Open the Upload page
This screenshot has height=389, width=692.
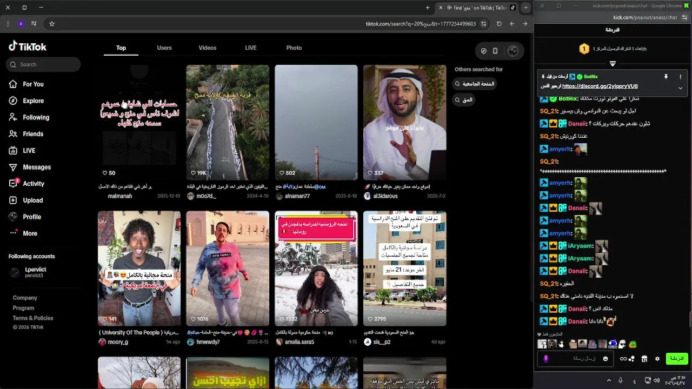(x=25, y=200)
